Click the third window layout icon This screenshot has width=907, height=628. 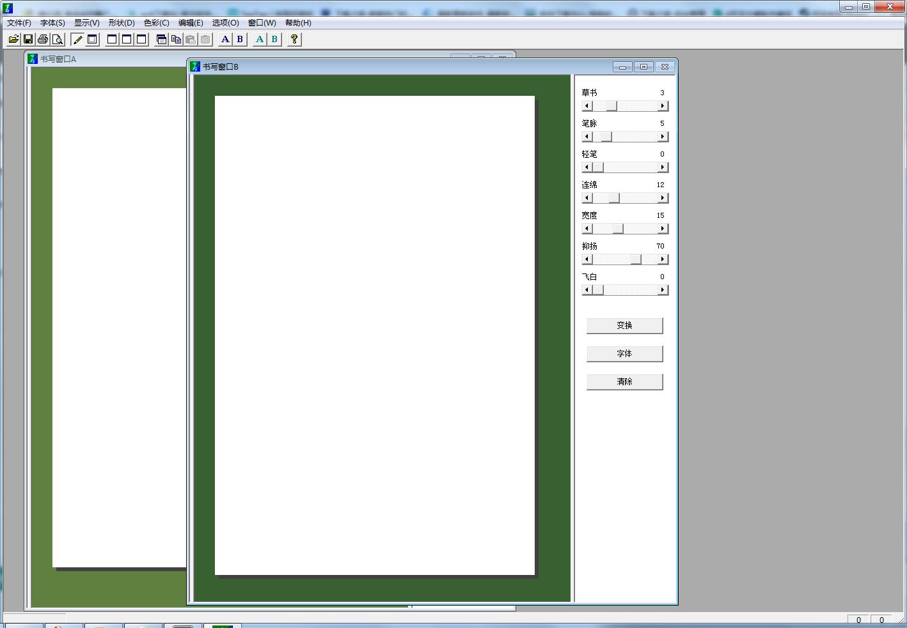(x=141, y=40)
